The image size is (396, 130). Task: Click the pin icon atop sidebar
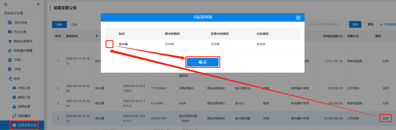38,4
